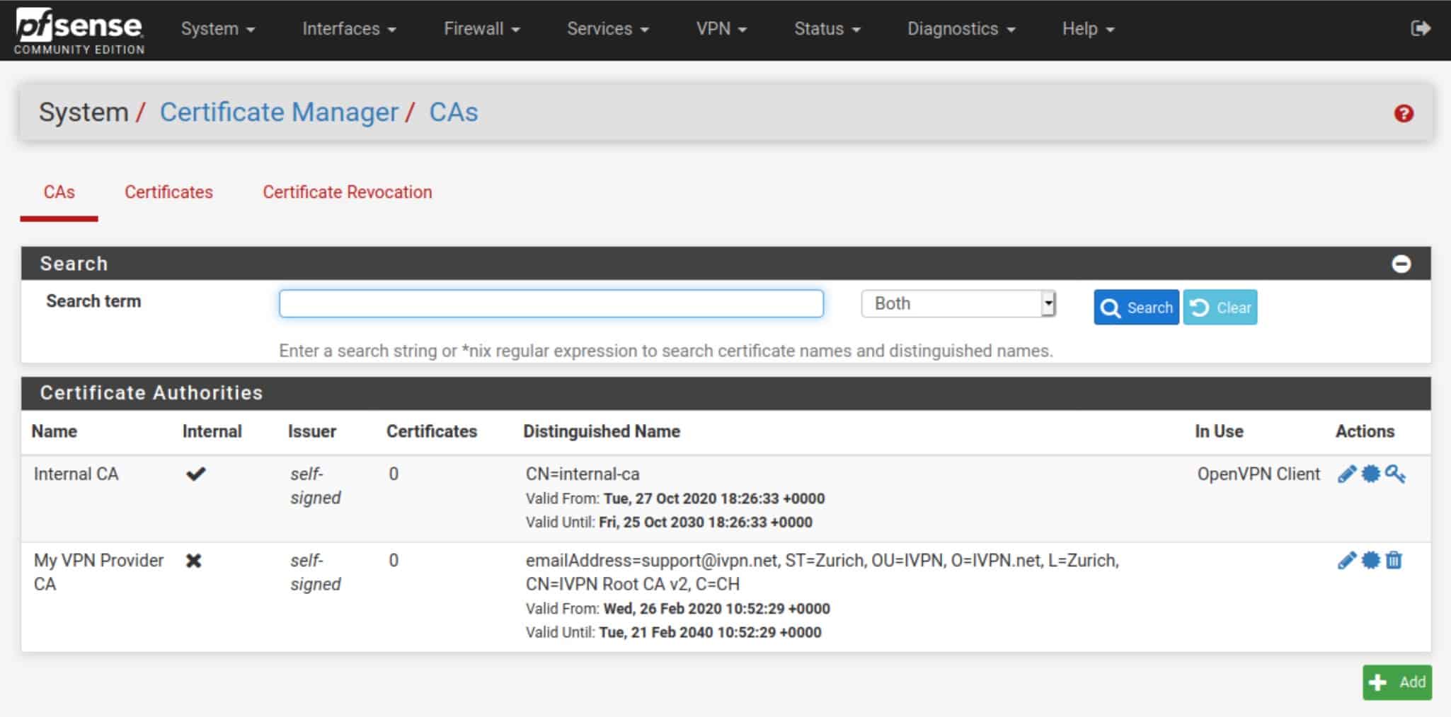Open the System menu
The image size is (1451, 717).
click(x=217, y=29)
